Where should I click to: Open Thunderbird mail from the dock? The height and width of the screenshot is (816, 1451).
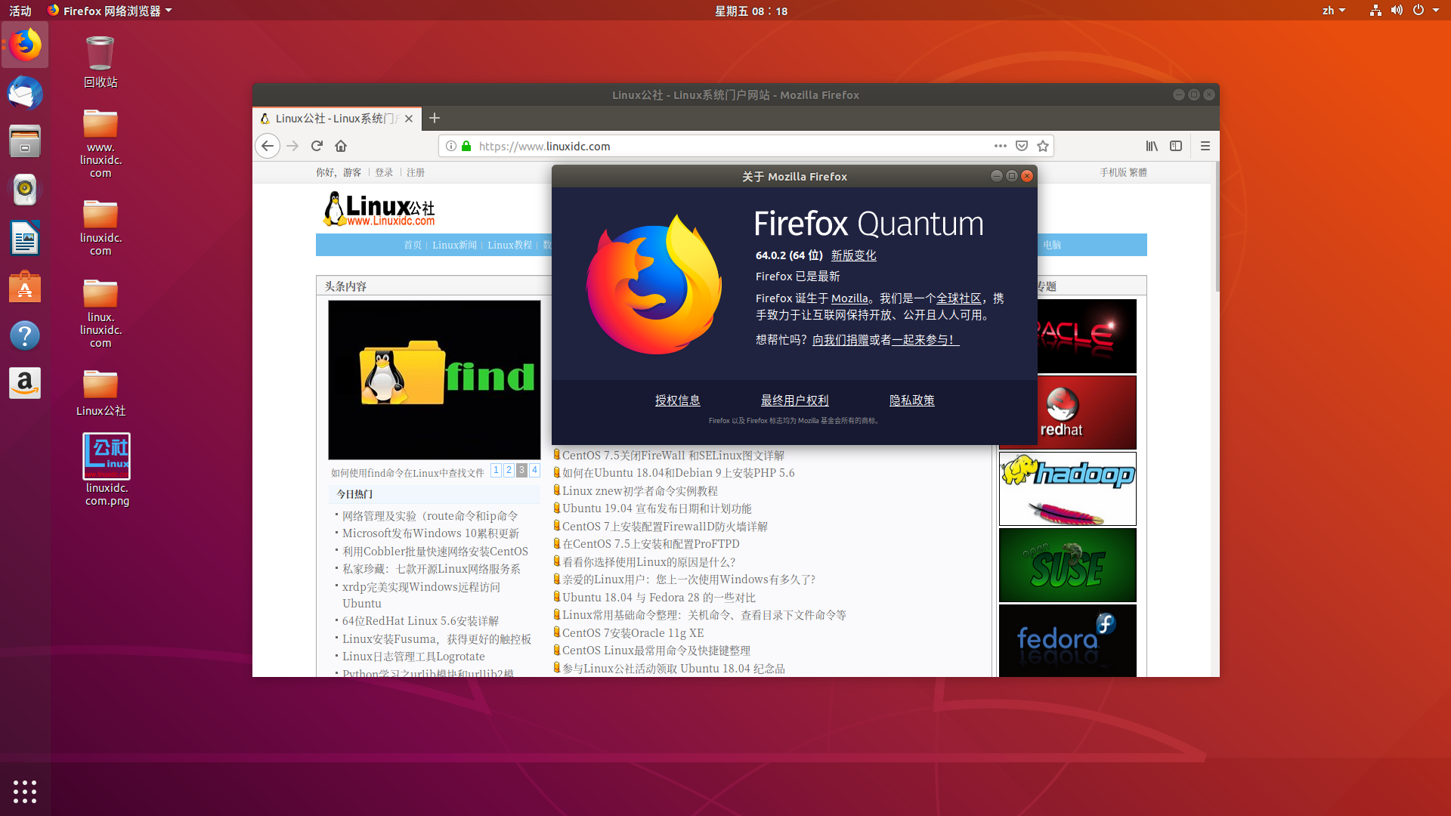(x=25, y=94)
